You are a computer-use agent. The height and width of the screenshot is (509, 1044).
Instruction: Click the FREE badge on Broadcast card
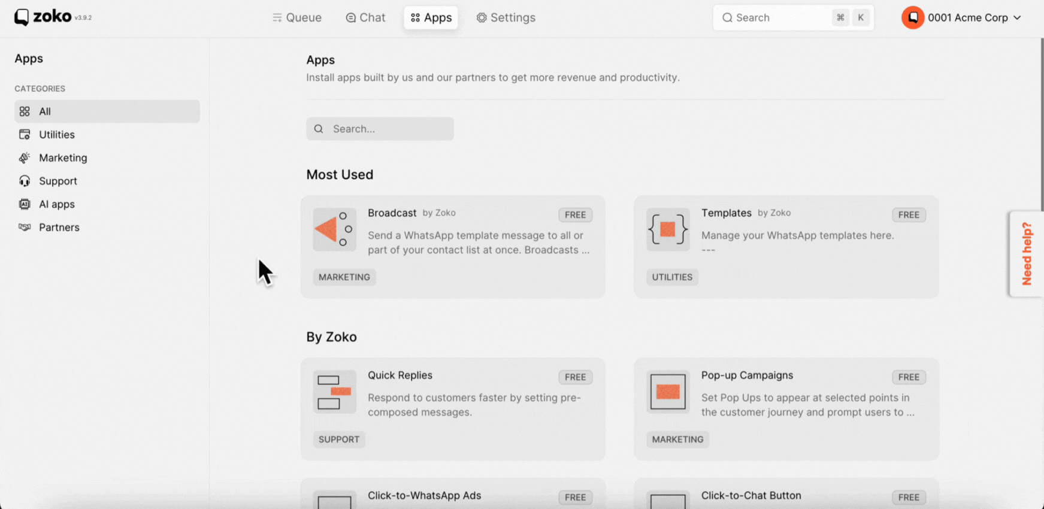576,215
